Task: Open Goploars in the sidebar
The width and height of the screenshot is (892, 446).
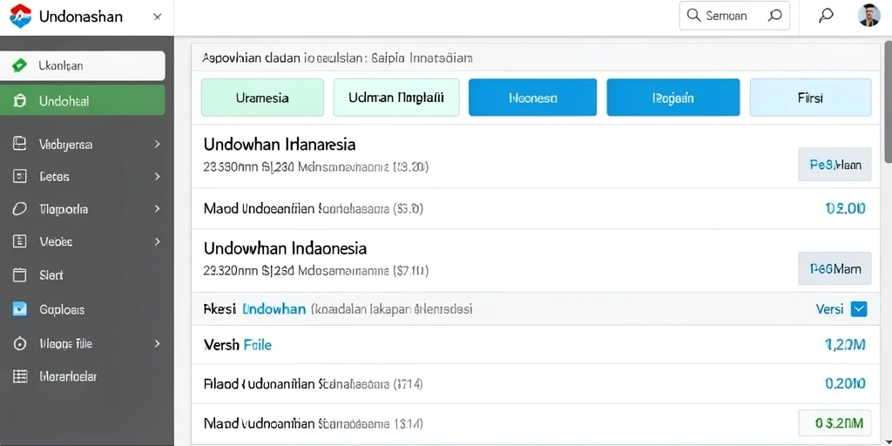Action: tap(62, 310)
